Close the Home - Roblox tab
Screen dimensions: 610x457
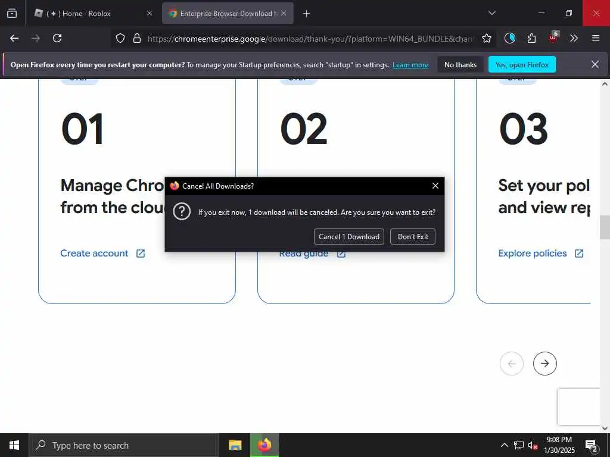click(150, 13)
